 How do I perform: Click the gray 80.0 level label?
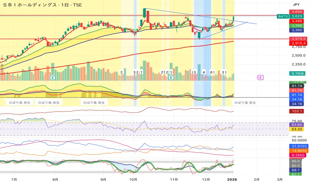(x=295, y=166)
